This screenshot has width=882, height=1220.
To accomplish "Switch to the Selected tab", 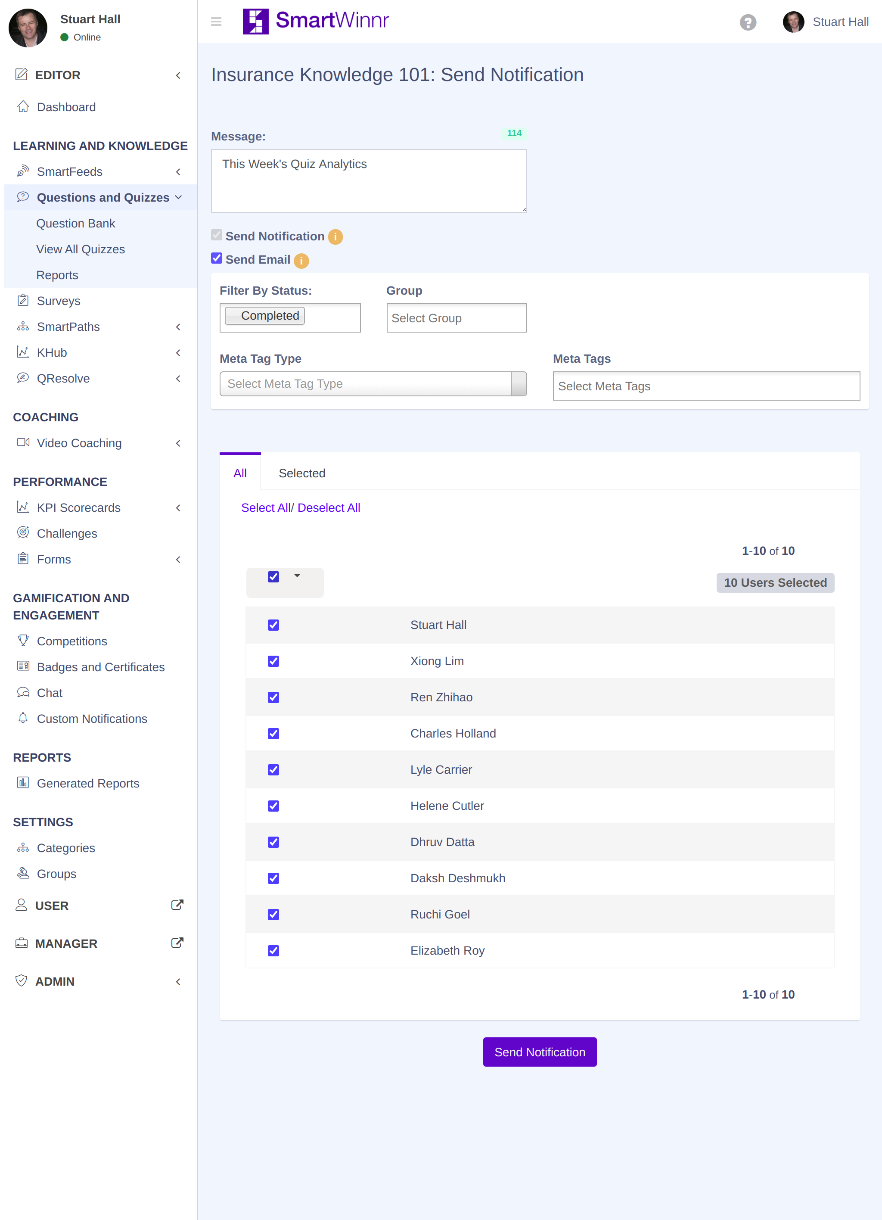I will pyautogui.click(x=302, y=473).
